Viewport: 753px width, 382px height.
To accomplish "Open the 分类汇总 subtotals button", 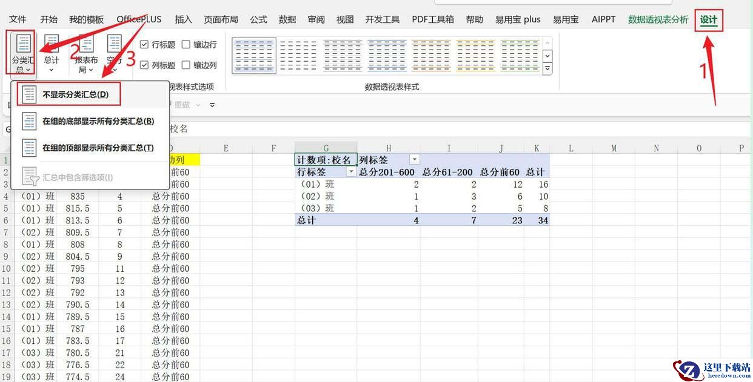I will click(22, 53).
